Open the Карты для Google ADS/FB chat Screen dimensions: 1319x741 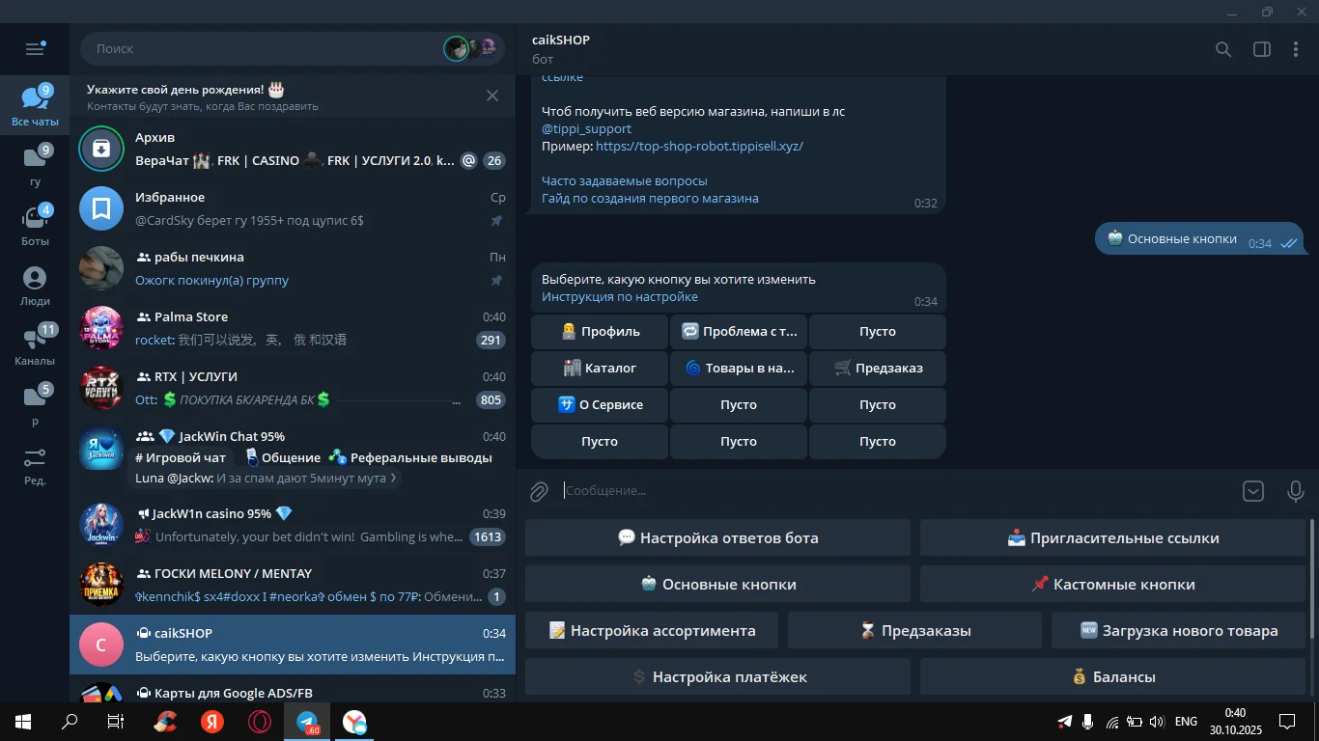pos(293,689)
